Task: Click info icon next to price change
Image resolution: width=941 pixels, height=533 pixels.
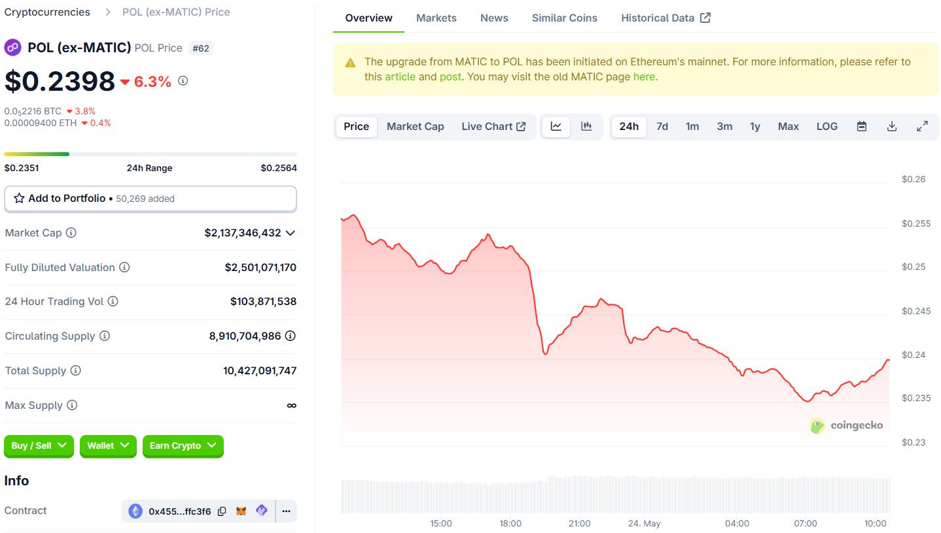Action: [x=183, y=81]
